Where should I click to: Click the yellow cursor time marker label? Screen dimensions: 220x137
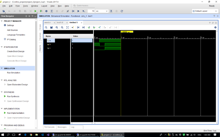[x=127, y=32]
